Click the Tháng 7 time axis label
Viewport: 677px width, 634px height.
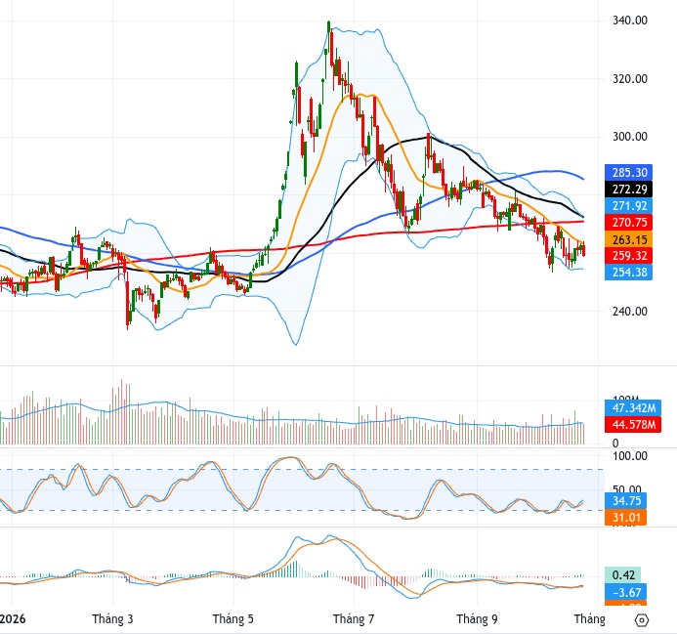[354, 619]
